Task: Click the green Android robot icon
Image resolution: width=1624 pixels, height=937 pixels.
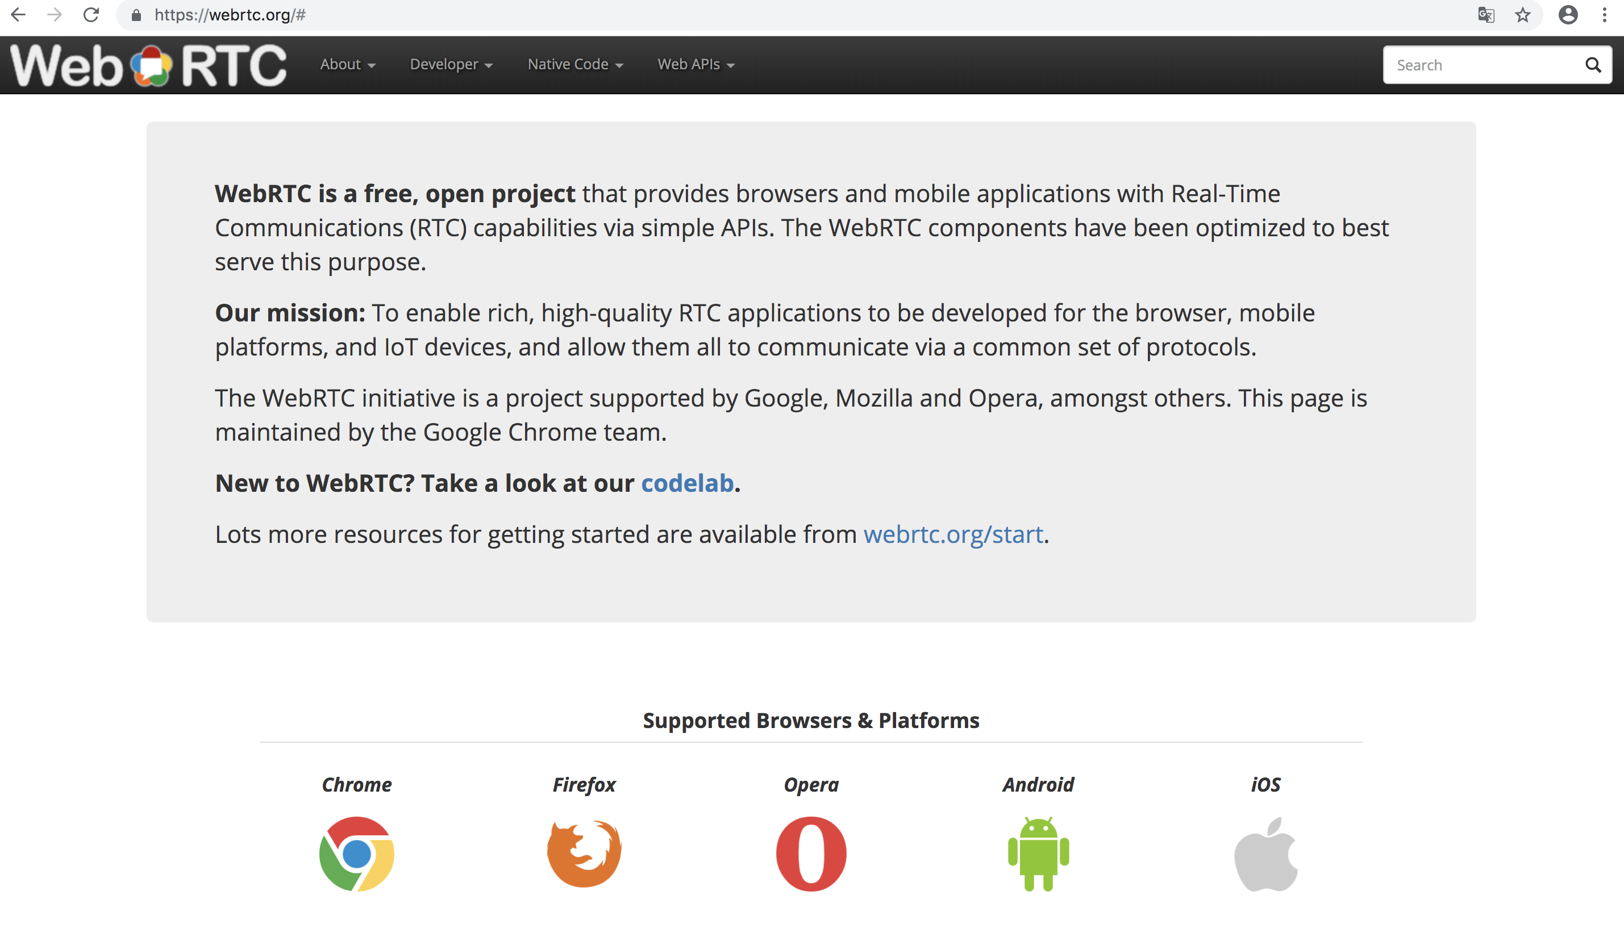Action: click(1038, 854)
